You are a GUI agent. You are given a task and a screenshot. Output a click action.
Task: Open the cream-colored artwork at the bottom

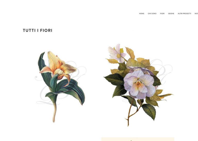[138, 139]
